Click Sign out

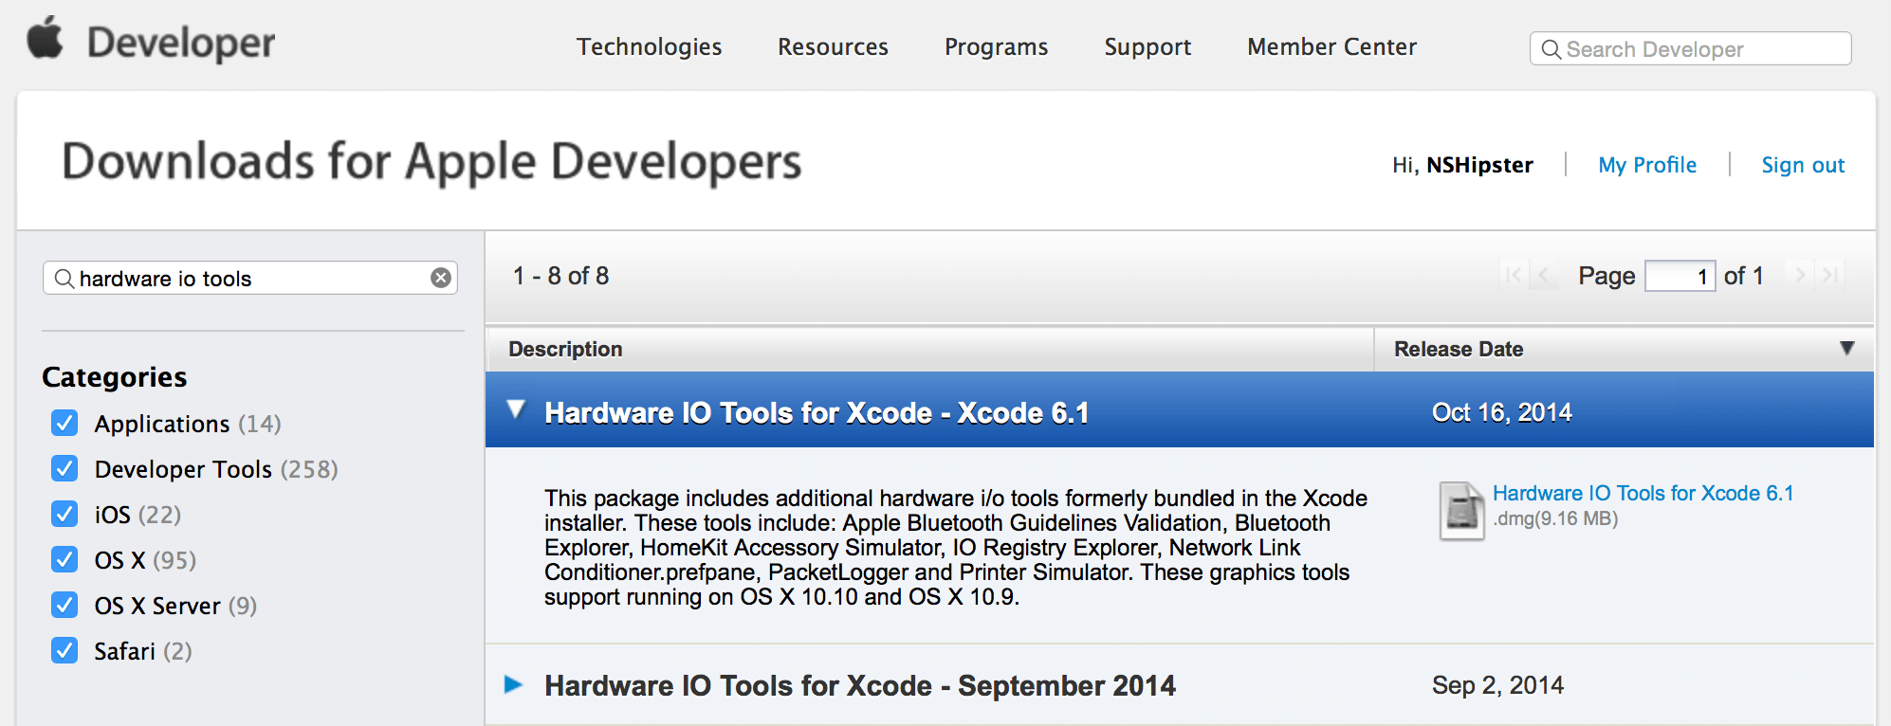click(1803, 165)
